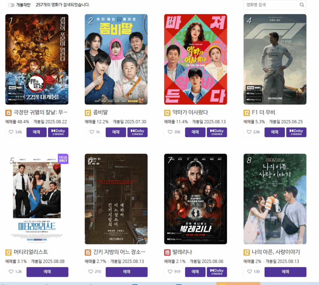
Task: Like 발레리나 with the heart icon
Action: [170, 272]
